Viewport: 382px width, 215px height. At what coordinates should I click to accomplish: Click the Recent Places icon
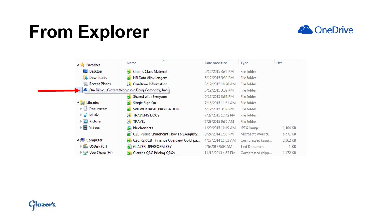point(85,84)
